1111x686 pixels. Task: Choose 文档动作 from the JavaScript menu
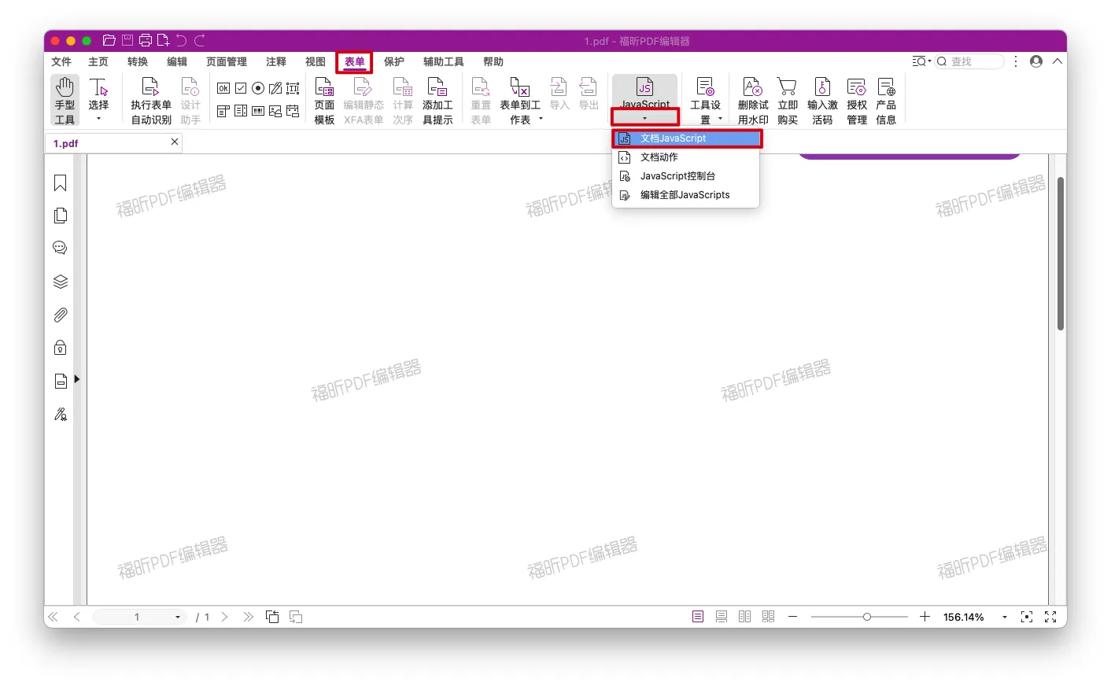point(659,157)
